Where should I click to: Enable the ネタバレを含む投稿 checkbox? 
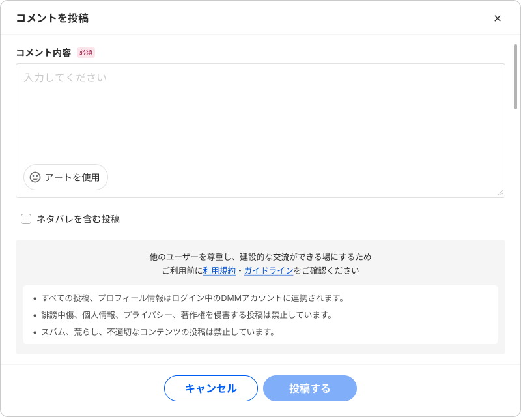(26, 219)
